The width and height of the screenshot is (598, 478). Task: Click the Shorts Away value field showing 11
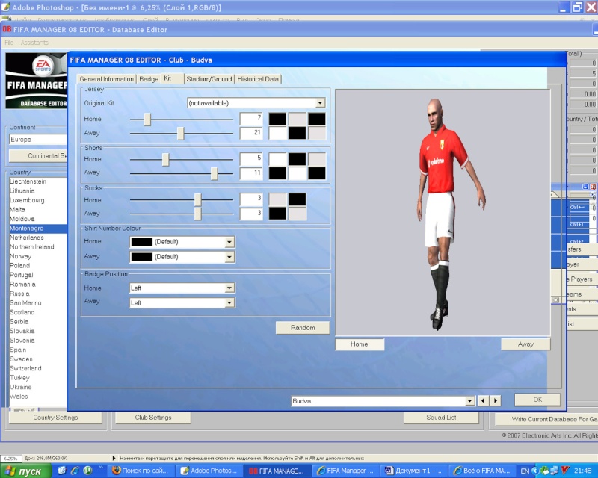pyautogui.click(x=251, y=173)
